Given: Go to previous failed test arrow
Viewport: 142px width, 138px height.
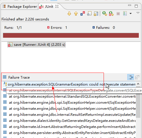Looking at the screenshot, I should pos(76,14).
